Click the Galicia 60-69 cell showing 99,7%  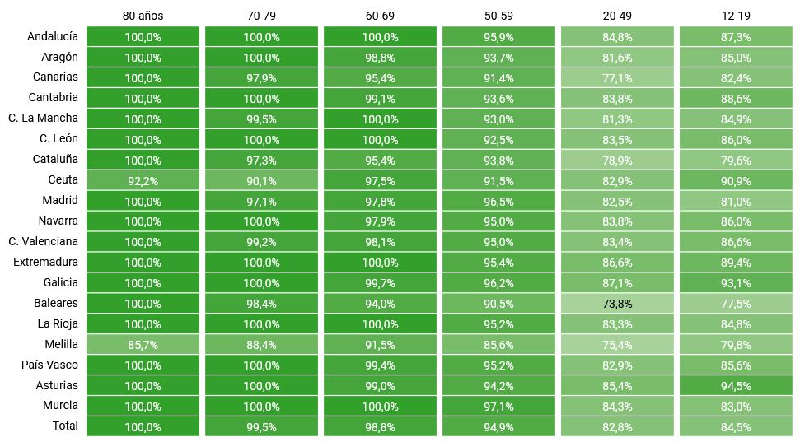(380, 282)
